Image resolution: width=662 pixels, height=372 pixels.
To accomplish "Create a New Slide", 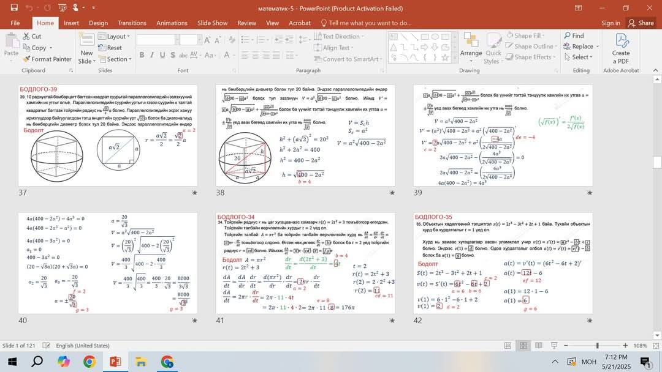I will 86,48.
